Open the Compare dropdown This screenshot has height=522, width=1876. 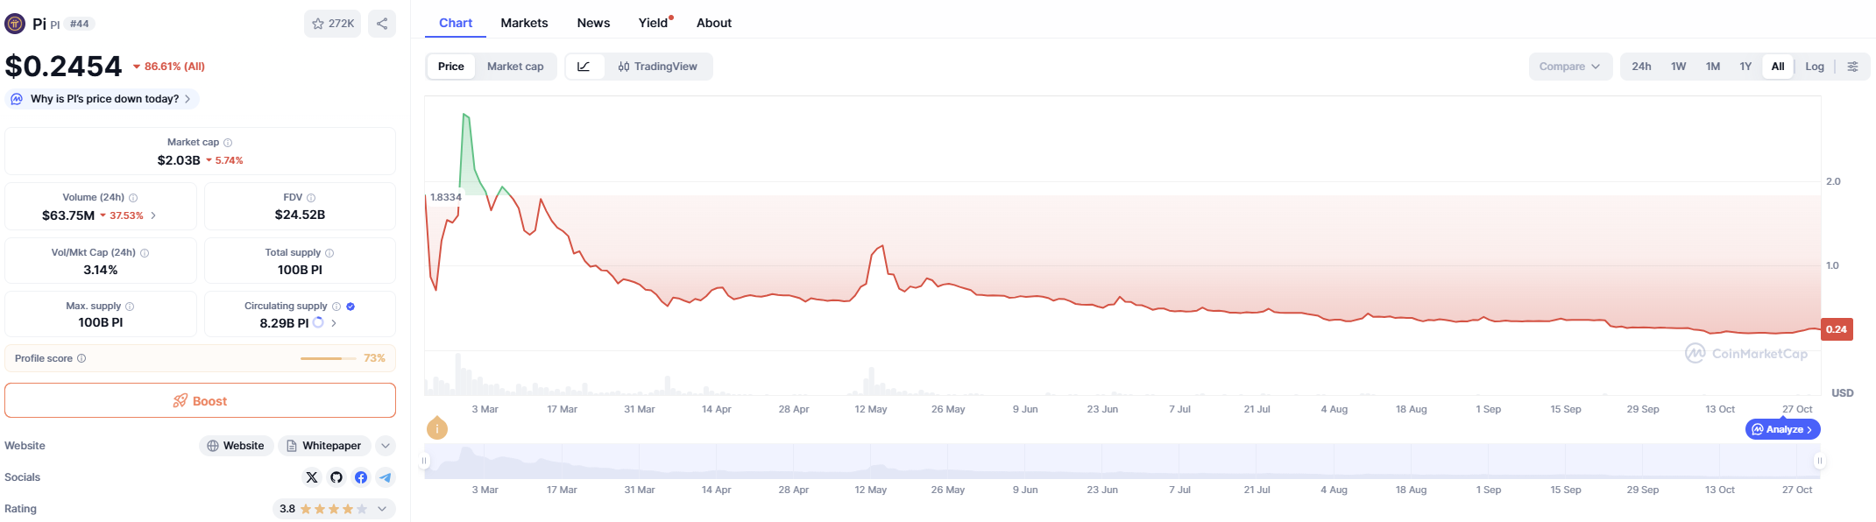click(1569, 67)
